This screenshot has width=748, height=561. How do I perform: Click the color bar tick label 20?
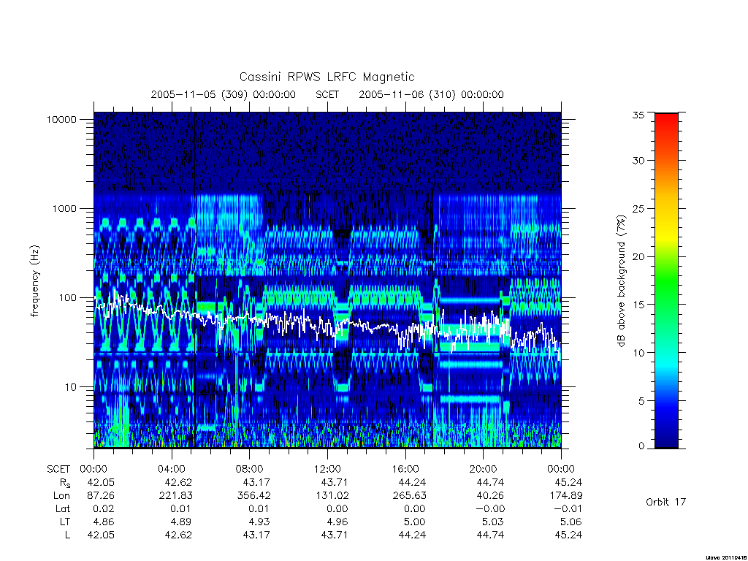[x=638, y=256]
